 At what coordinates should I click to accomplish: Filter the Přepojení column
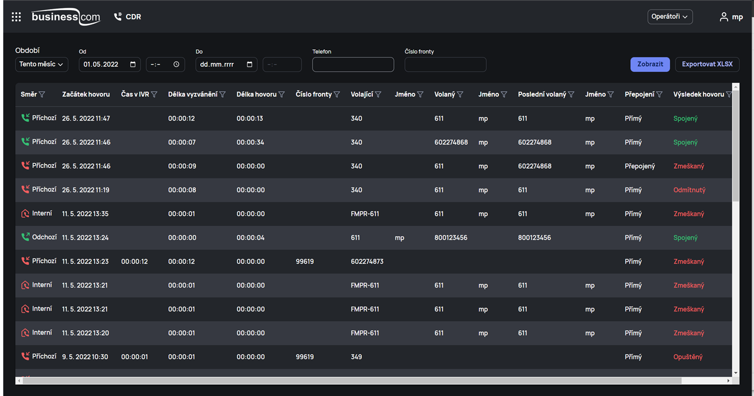click(x=659, y=95)
